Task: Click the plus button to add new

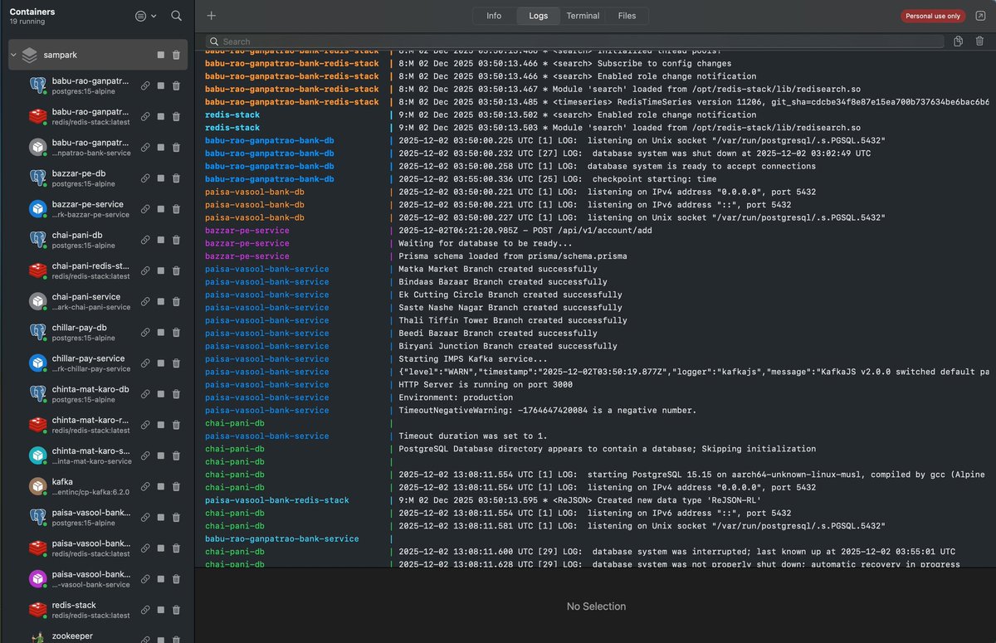Action: pos(211,16)
